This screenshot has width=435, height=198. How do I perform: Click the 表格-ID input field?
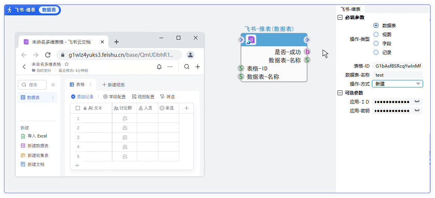[x=397, y=66]
